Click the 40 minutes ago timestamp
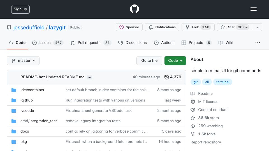This screenshot has height=151, width=269. [146, 77]
